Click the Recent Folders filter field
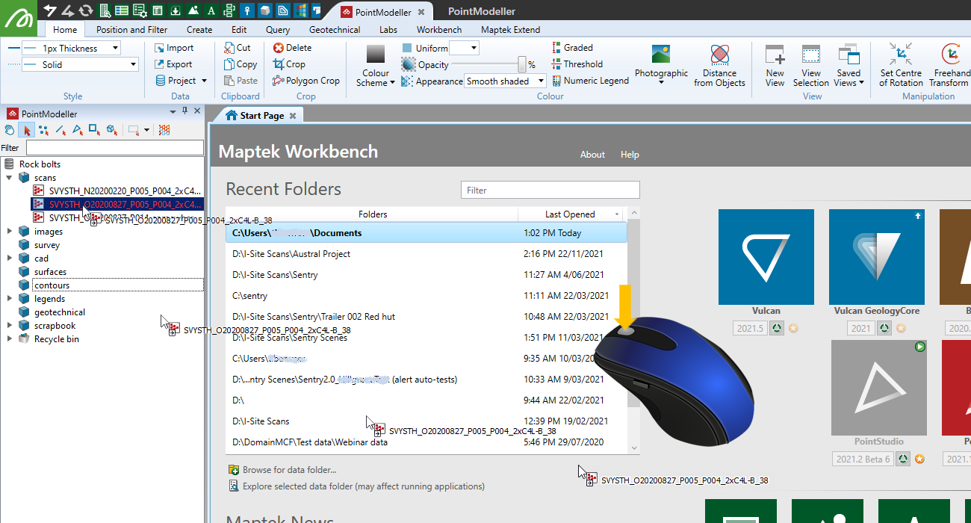Viewport: 971px width, 523px height. pyautogui.click(x=550, y=190)
